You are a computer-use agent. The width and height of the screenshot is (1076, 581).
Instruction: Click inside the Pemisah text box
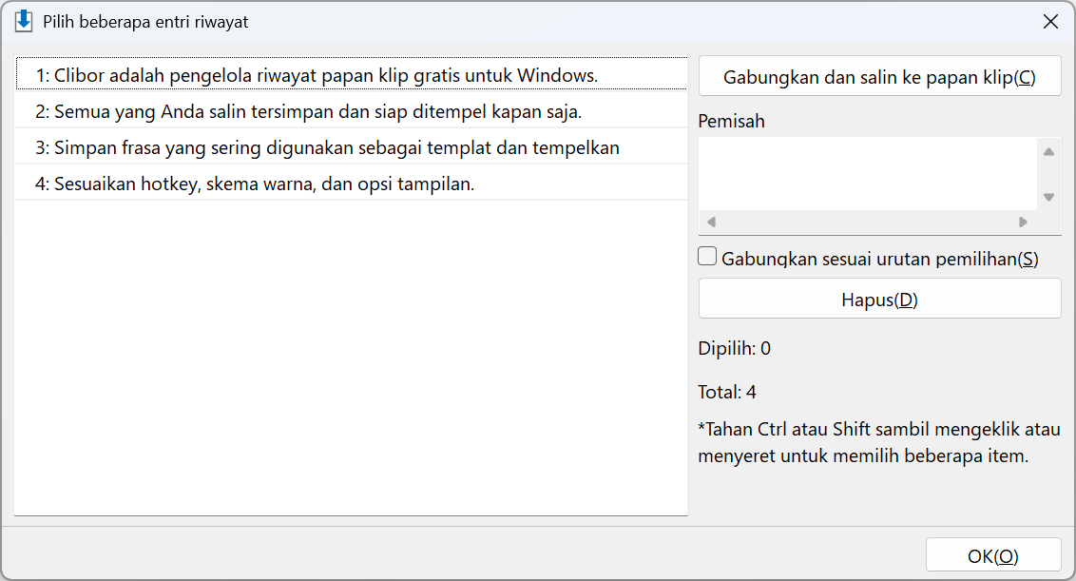(x=868, y=174)
